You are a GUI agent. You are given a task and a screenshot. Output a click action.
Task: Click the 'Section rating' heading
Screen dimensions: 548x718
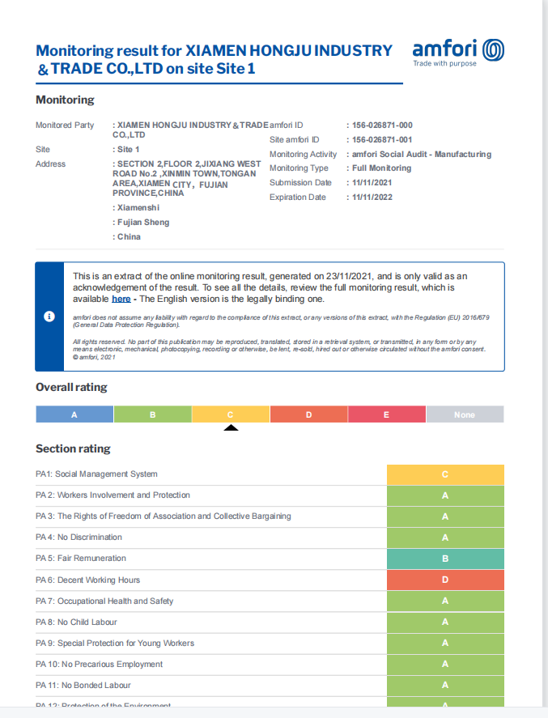(x=73, y=448)
